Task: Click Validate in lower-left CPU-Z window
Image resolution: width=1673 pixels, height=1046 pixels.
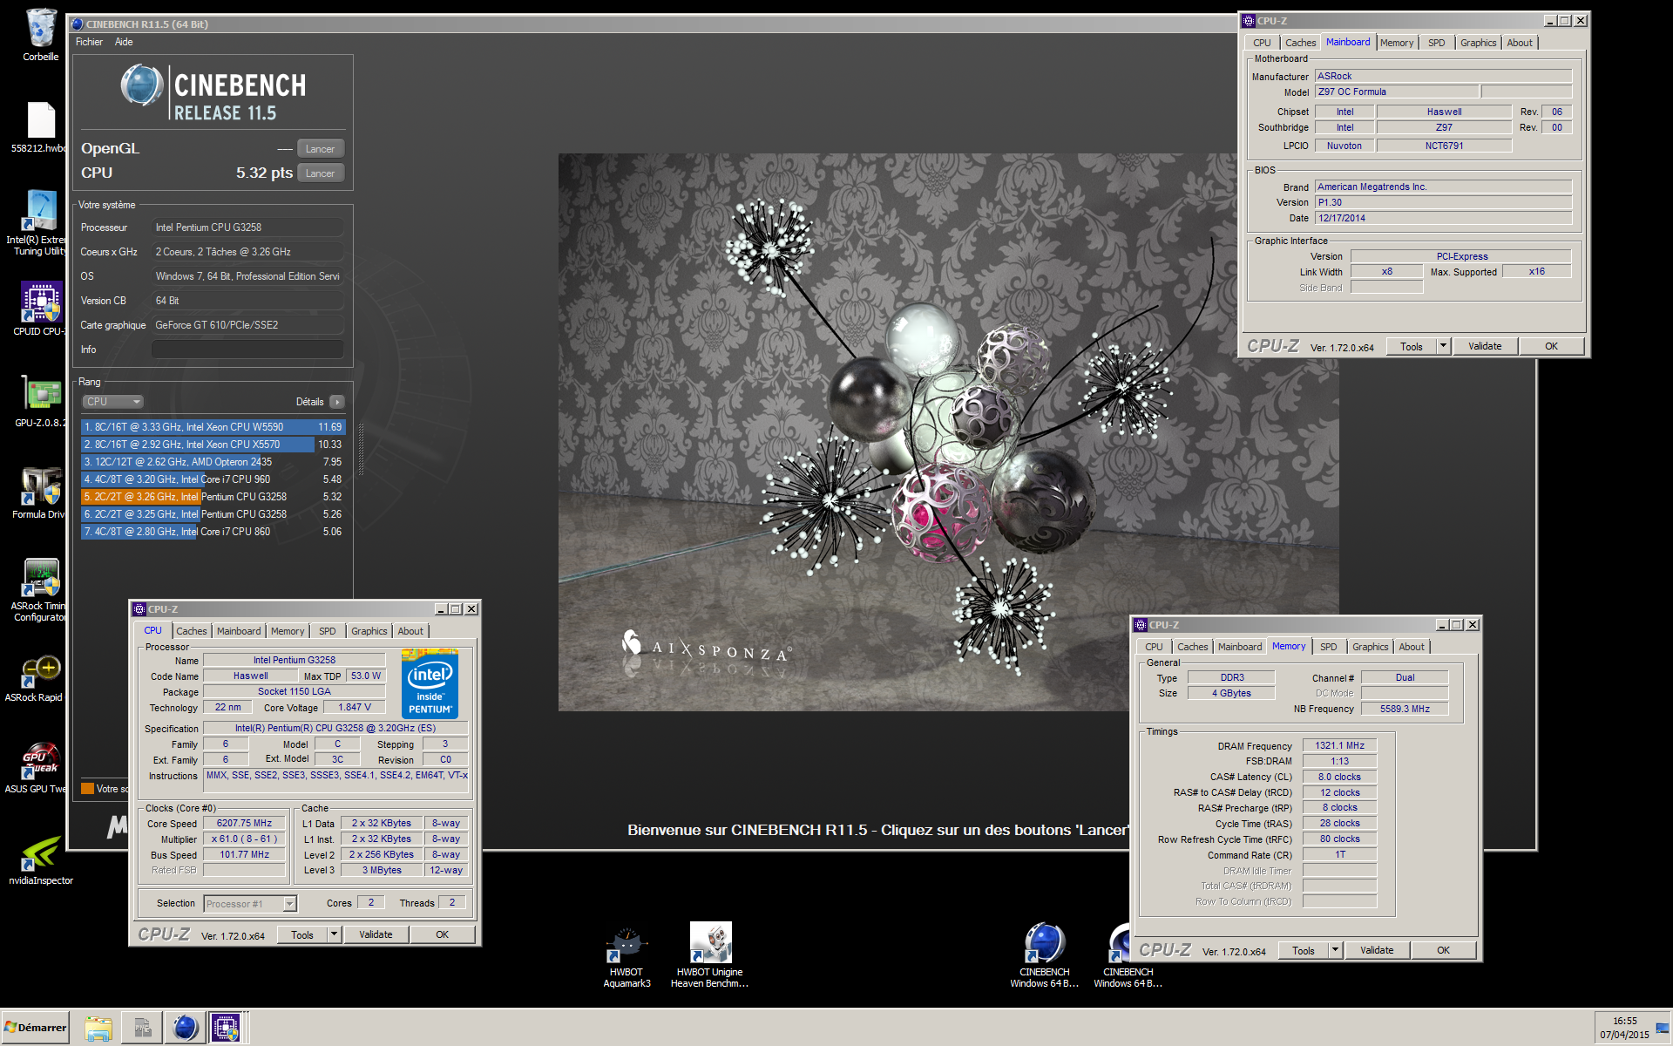Action: pyautogui.click(x=376, y=934)
